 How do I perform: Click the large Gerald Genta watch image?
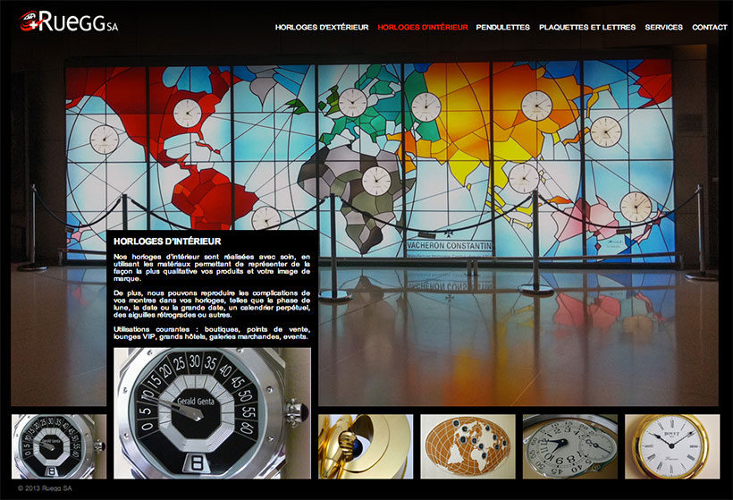click(212, 413)
